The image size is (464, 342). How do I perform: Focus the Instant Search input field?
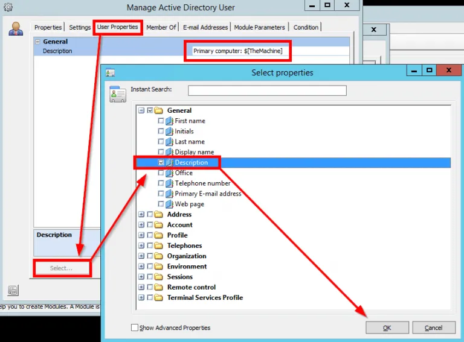pos(267,90)
